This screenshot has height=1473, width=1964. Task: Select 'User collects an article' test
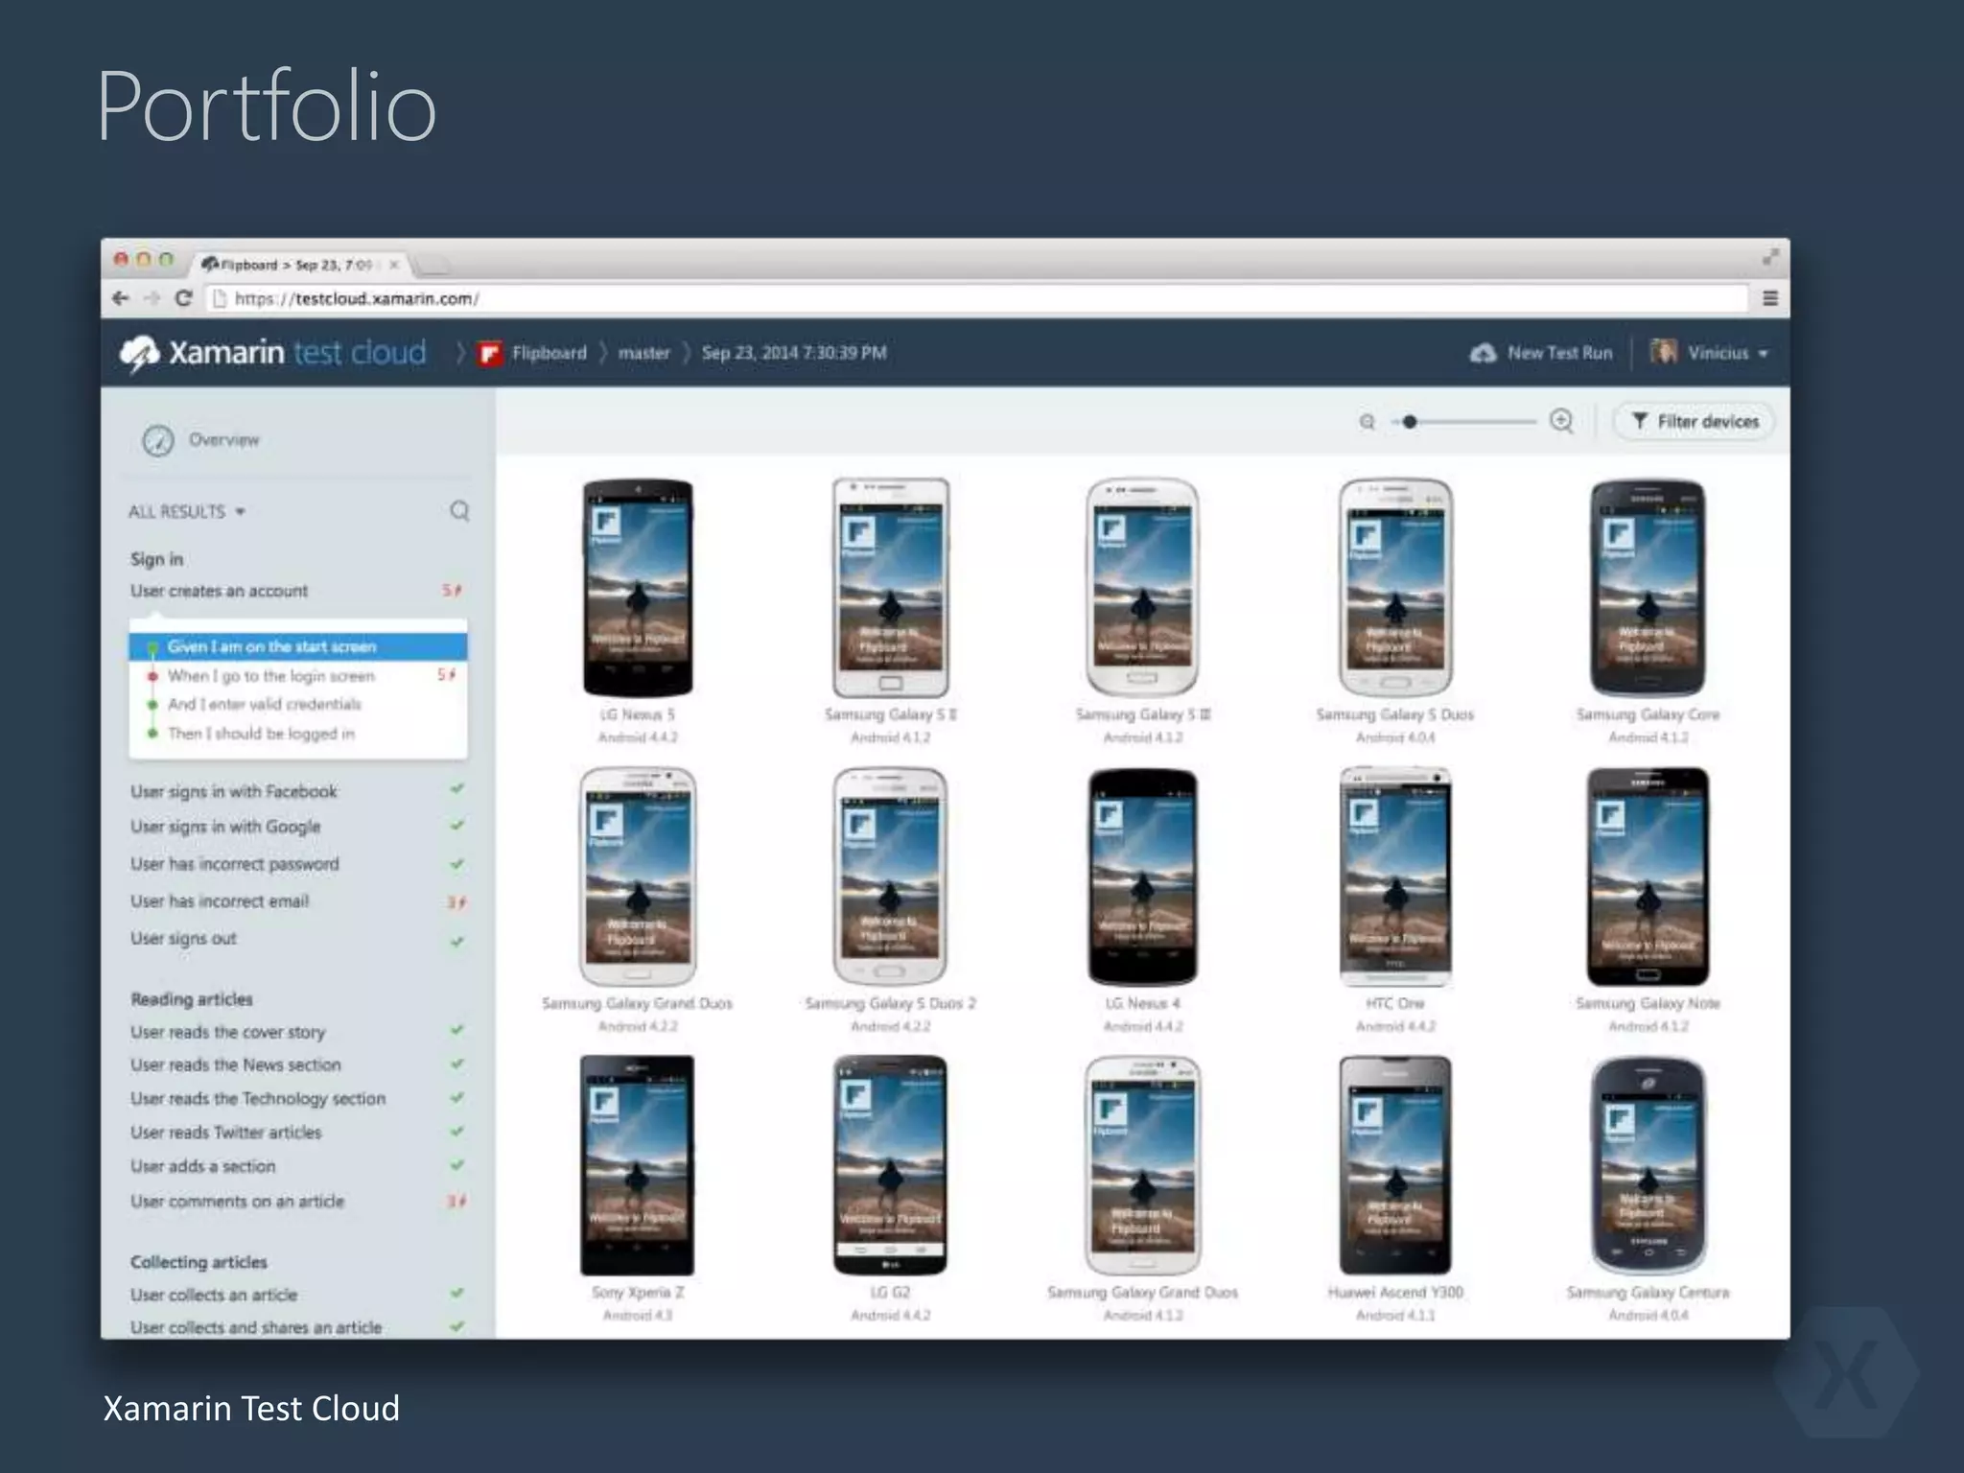point(297,1295)
